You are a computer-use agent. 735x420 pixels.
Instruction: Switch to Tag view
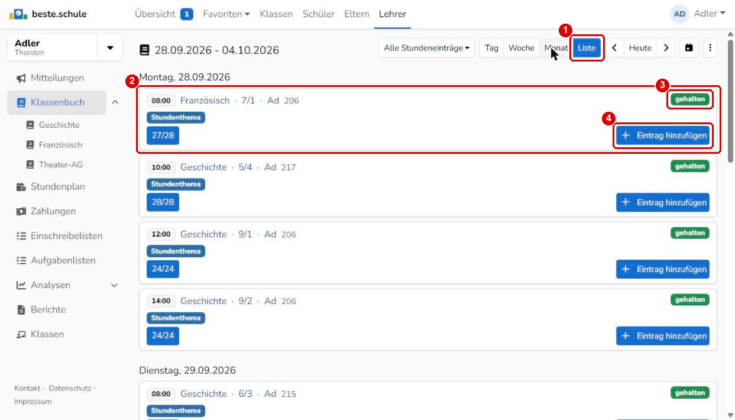pos(491,48)
